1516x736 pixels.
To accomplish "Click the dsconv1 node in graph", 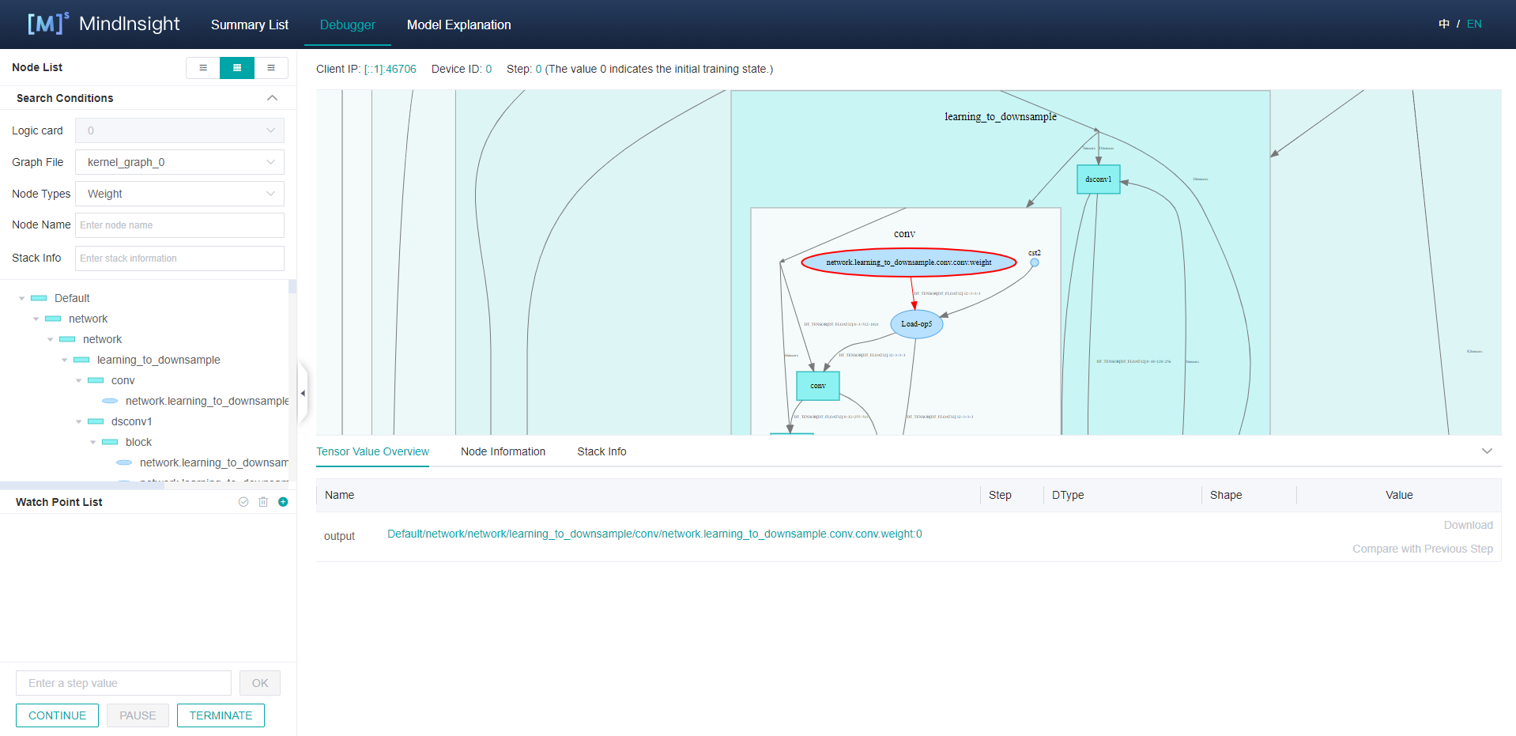I will (1098, 179).
